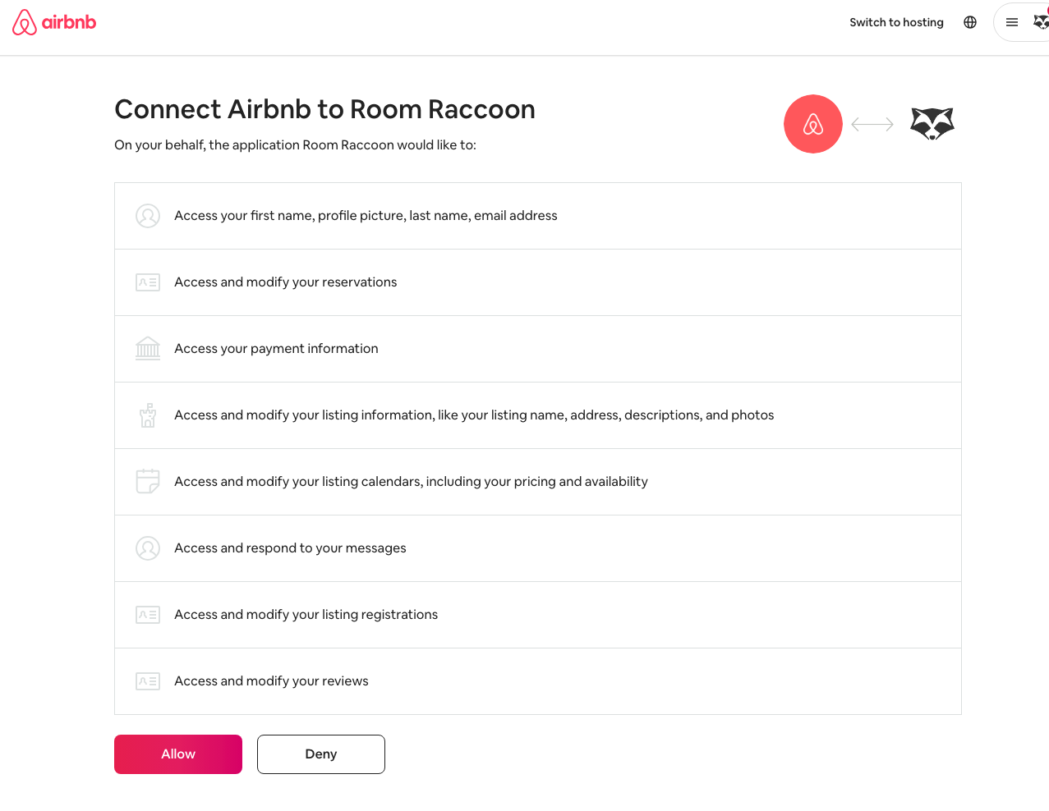The image size is (1049, 811).
Task: Open the globe language selector
Action: (970, 22)
